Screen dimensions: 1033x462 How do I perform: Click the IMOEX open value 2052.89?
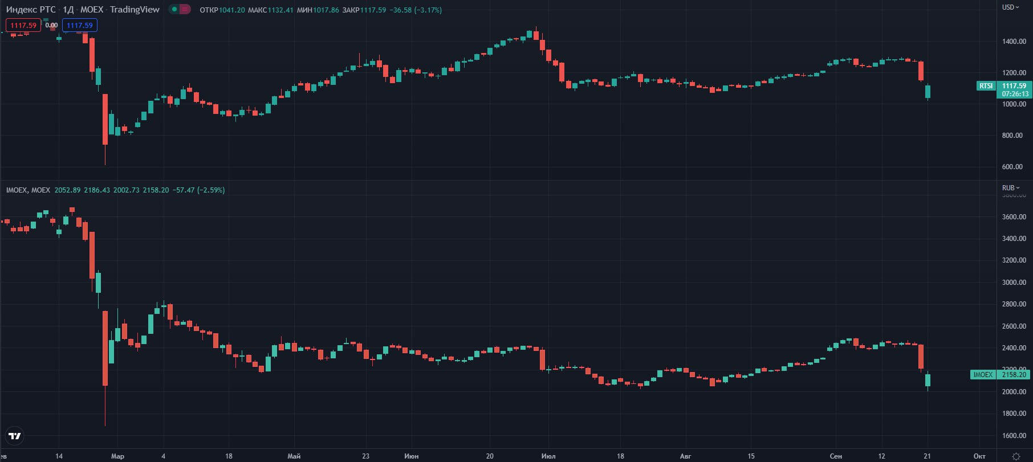67,190
